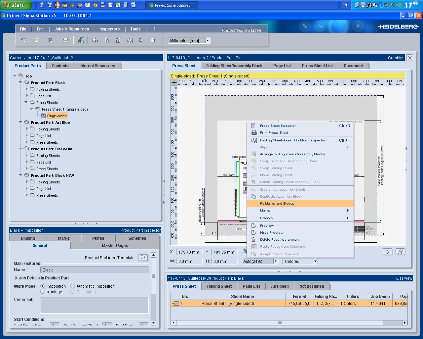Click Prinect Signa Station taskbar button

point(171,5)
